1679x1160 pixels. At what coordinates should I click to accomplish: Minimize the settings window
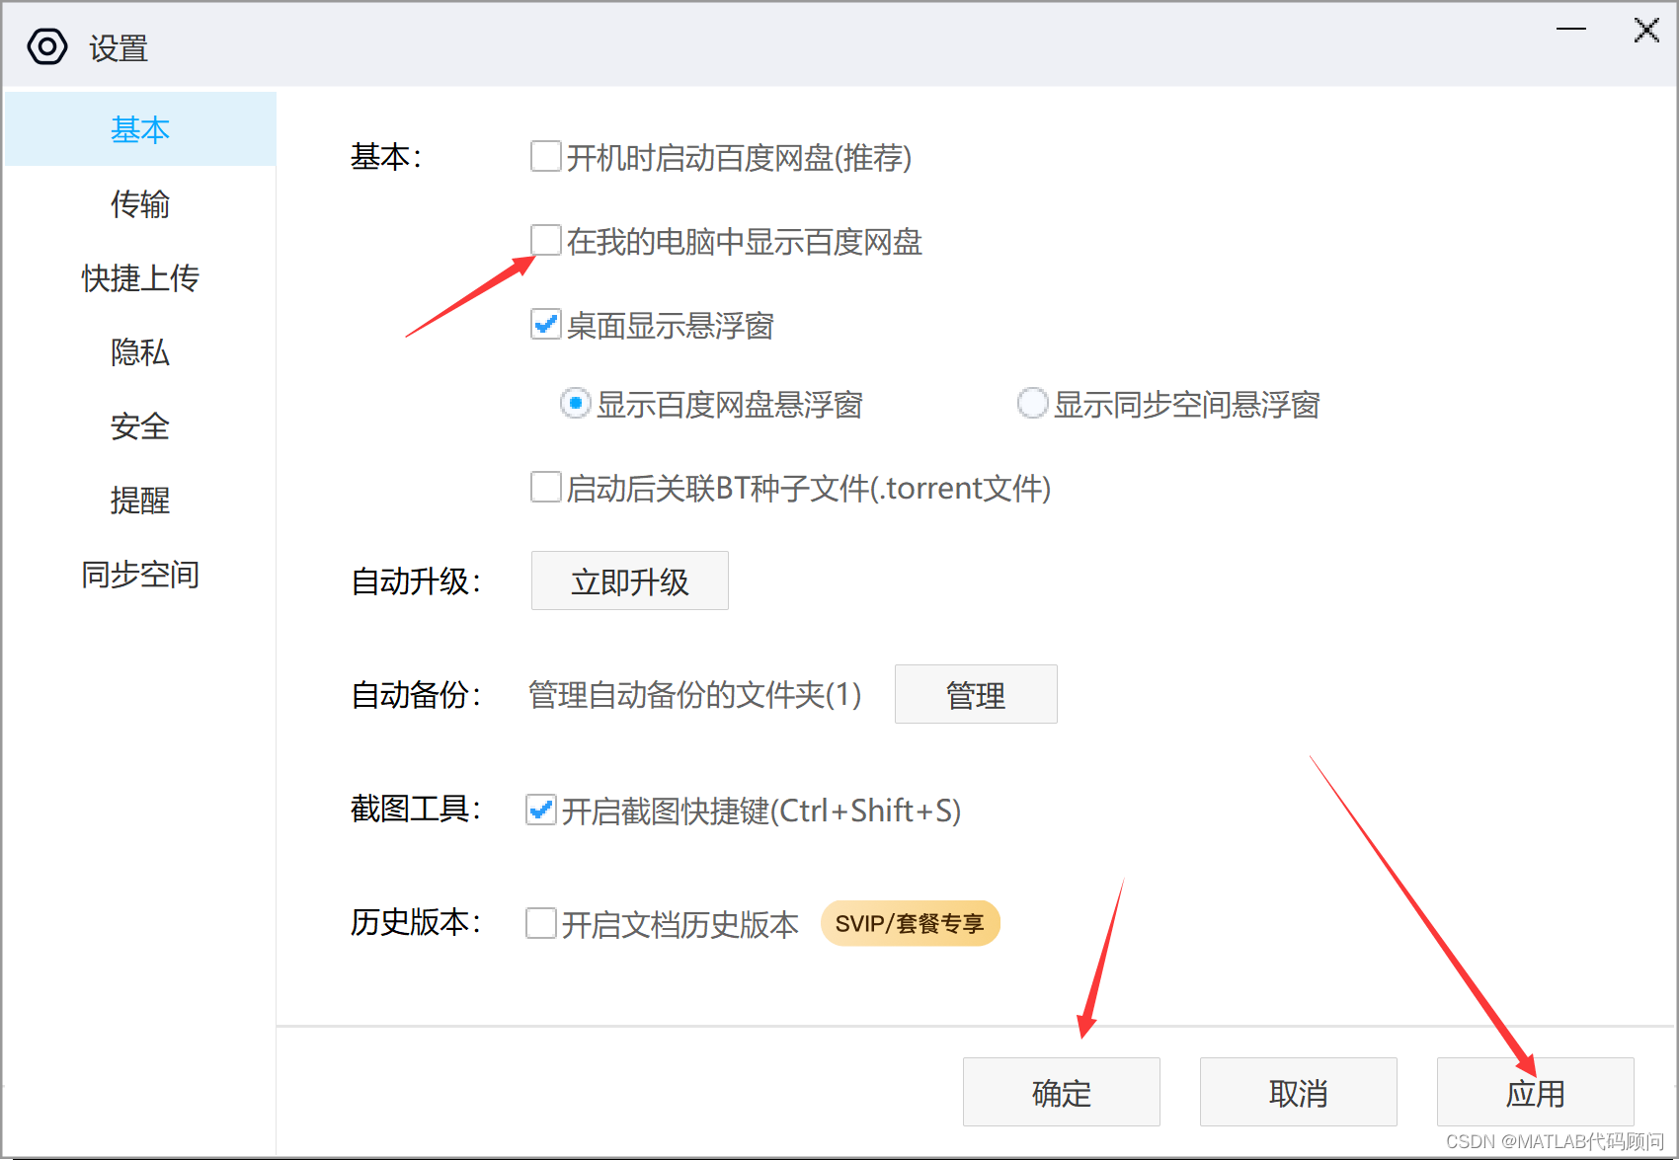(1570, 30)
